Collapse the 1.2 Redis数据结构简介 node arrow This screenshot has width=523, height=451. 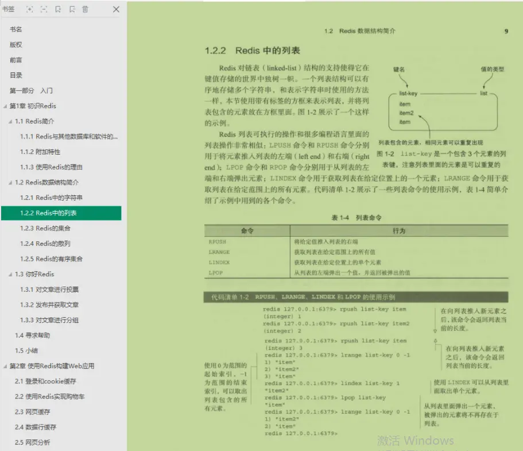pyautogui.click(x=10, y=183)
